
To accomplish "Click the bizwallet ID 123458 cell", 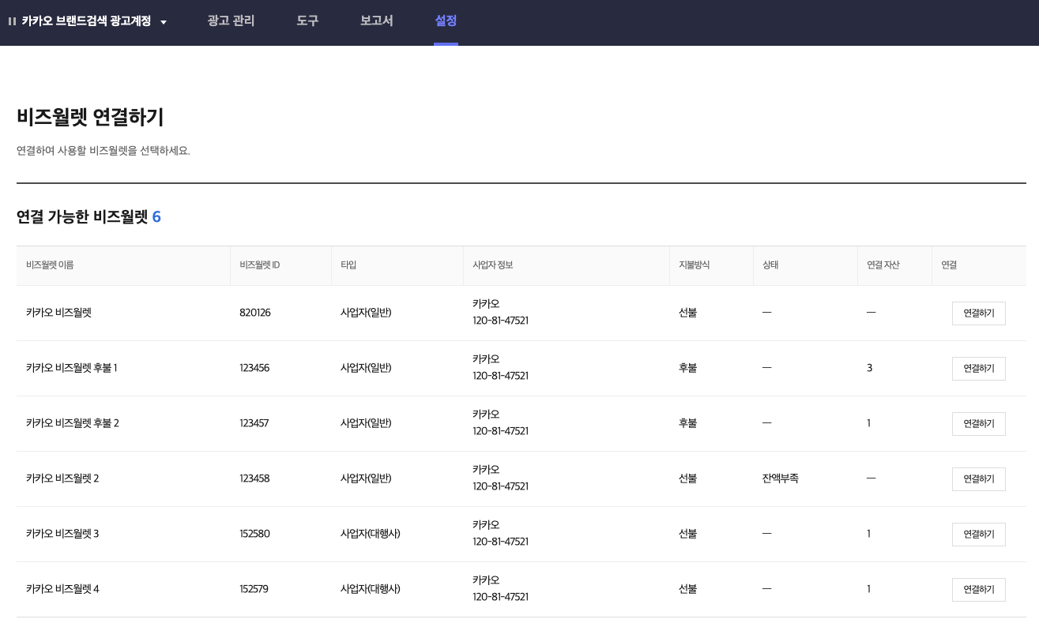I will [254, 479].
